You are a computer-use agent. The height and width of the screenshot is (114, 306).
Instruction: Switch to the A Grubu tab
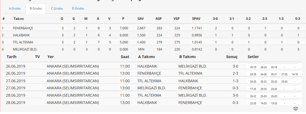coord(15,8)
